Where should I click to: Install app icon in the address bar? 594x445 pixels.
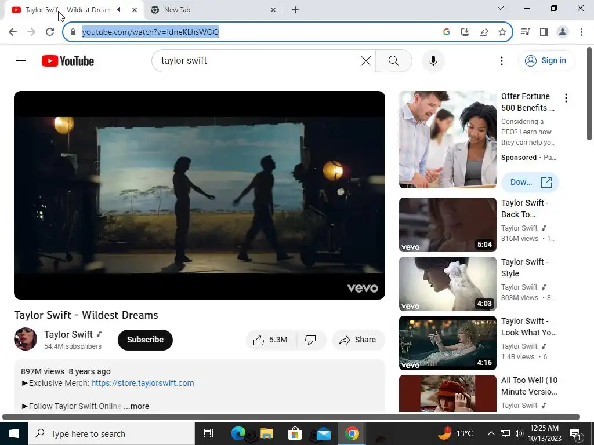[465, 32]
